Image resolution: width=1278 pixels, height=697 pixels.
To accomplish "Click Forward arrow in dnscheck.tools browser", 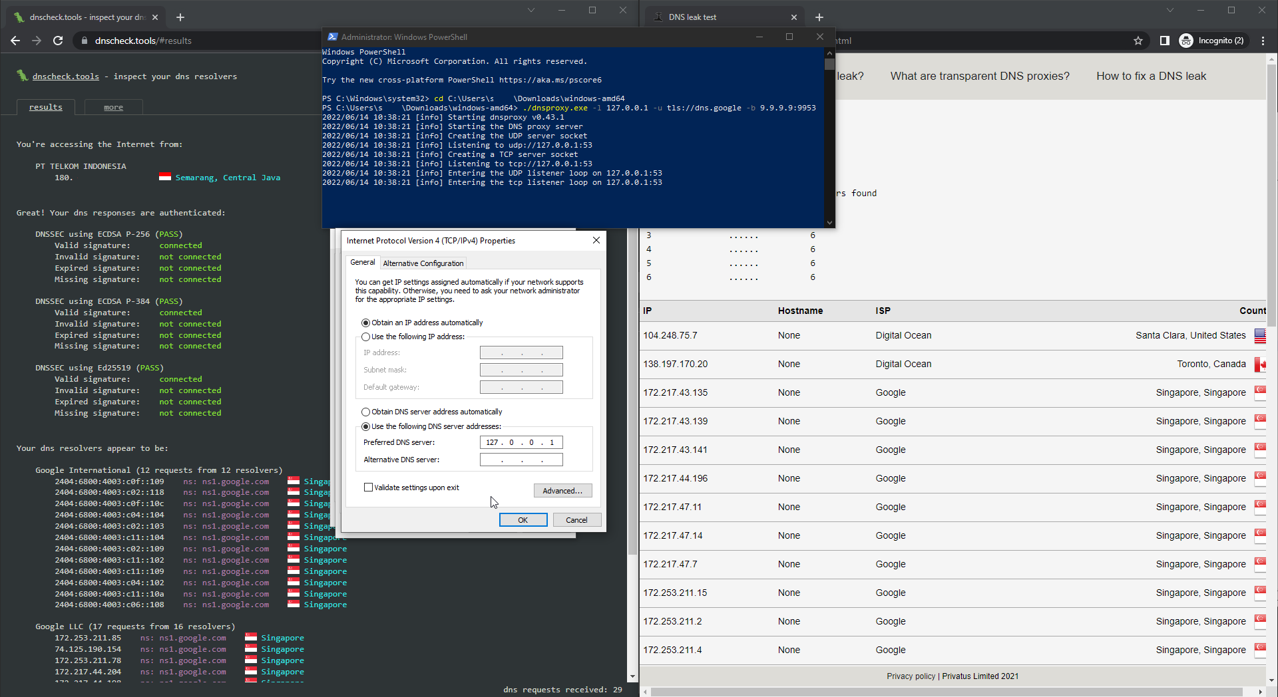I will click(37, 41).
